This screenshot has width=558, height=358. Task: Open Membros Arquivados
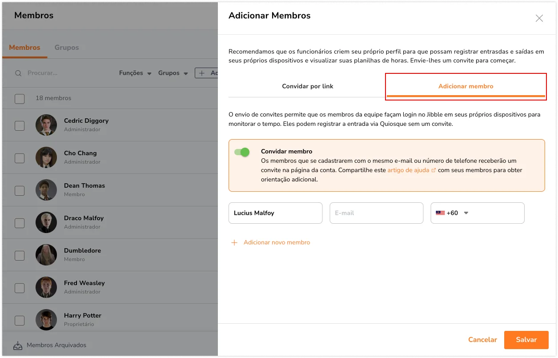(x=56, y=345)
